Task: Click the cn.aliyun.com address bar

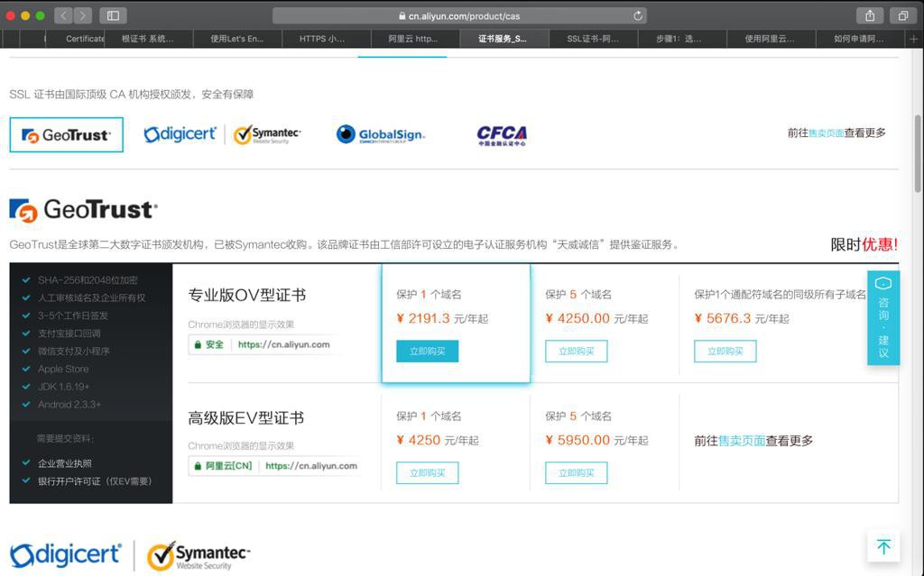Action: click(459, 16)
